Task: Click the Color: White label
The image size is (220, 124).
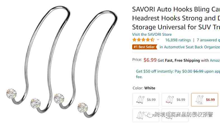Action: pos(144,88)
